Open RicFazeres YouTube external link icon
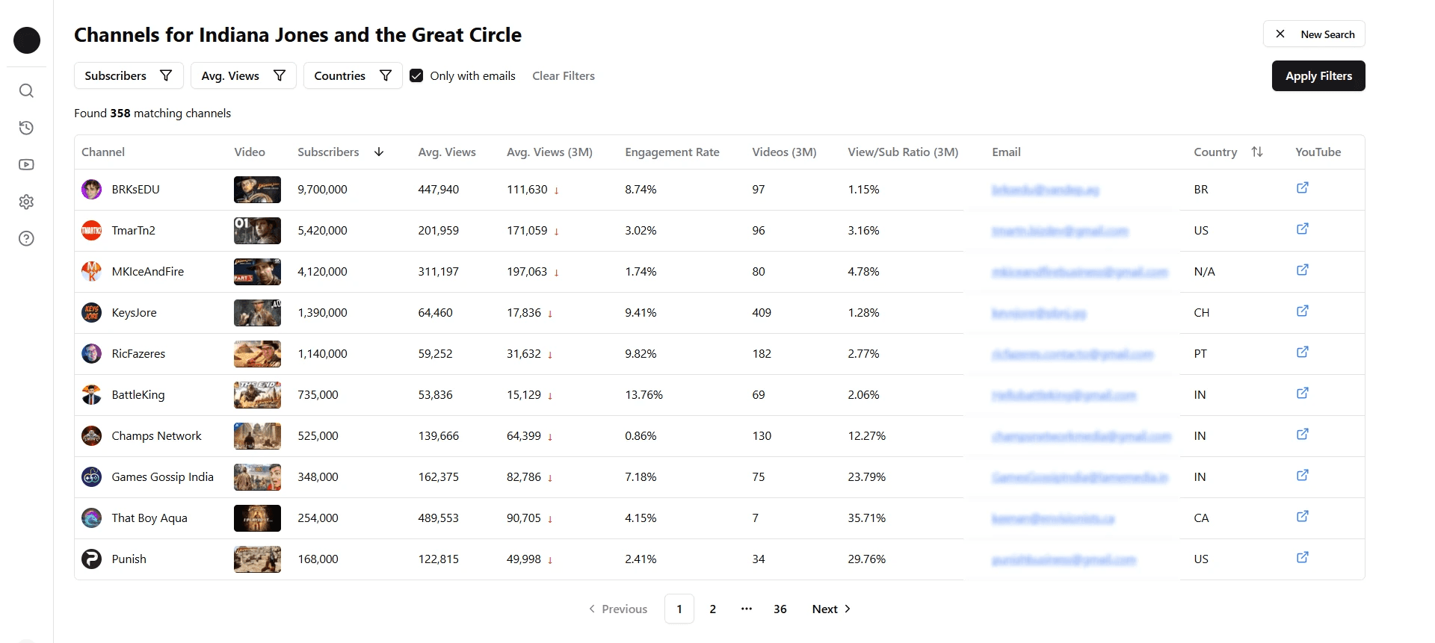This screenshot has width=1435, height=643. click(x=1302, y=352)
